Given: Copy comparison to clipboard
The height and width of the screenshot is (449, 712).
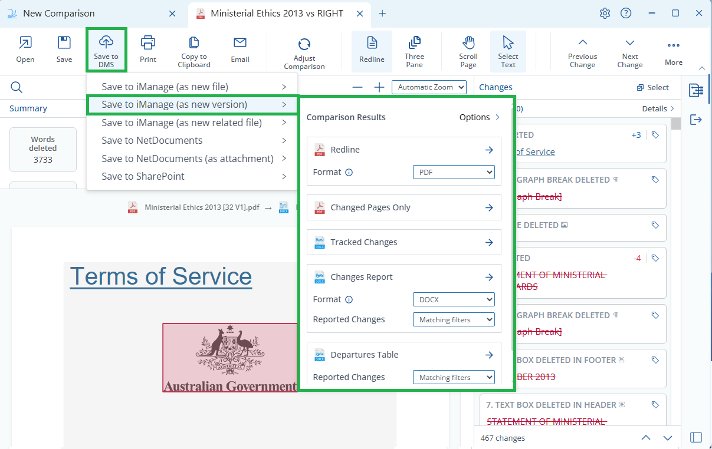Looking at the screenshot, I should (194, 52).
